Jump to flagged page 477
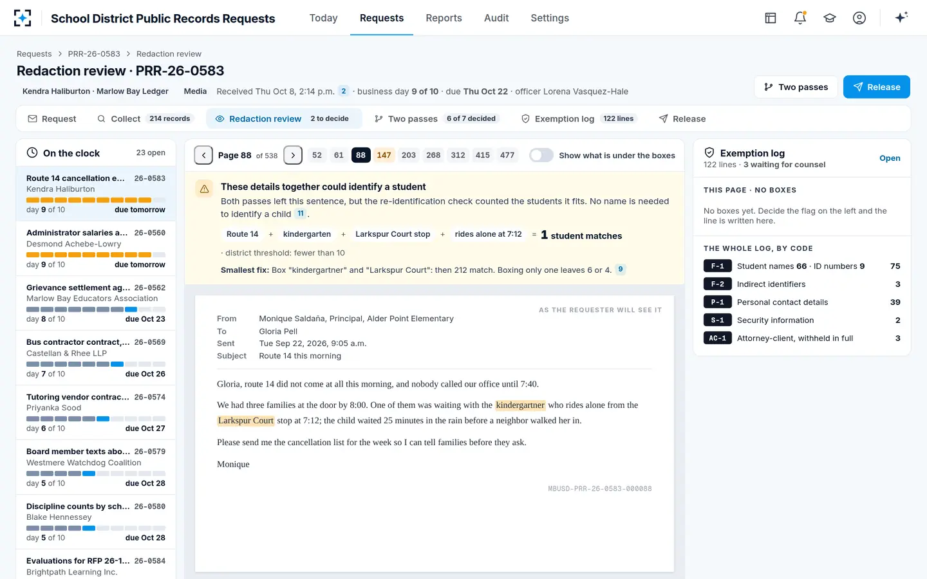Viewport: 927px width, 579px height. pos(507,155)
